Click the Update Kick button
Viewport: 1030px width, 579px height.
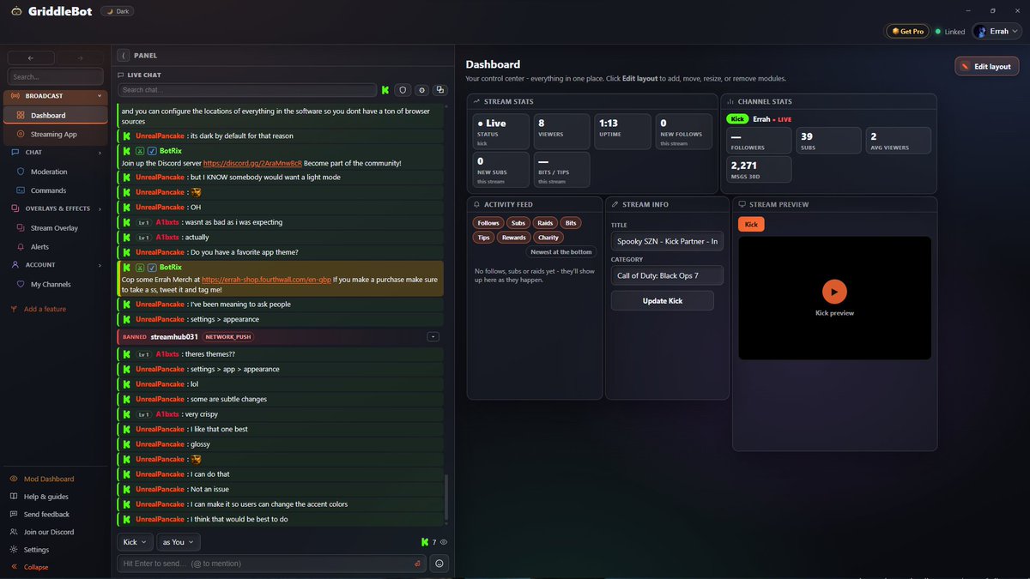[x=662, y=301]
